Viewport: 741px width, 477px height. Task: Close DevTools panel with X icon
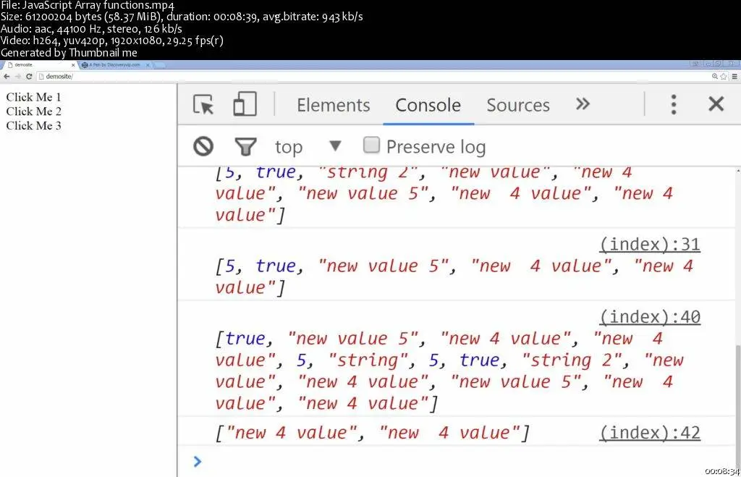(716, 104)
